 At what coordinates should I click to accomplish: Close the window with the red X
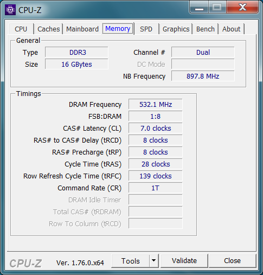(242, 8)
